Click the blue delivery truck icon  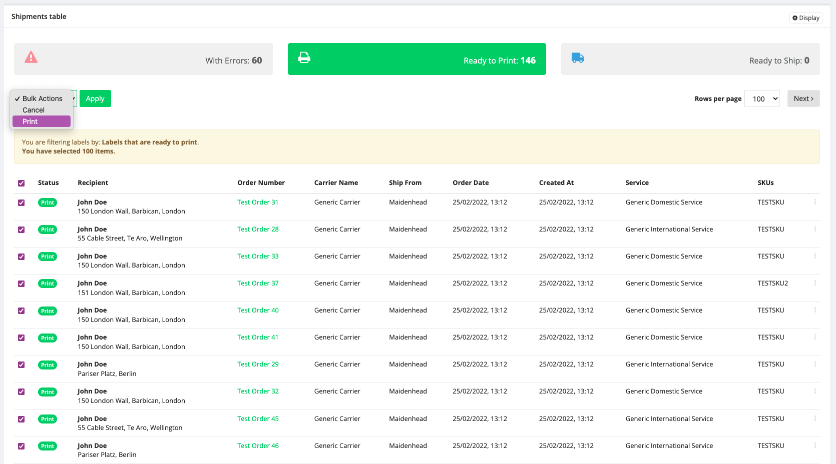[x=578, y=58]
